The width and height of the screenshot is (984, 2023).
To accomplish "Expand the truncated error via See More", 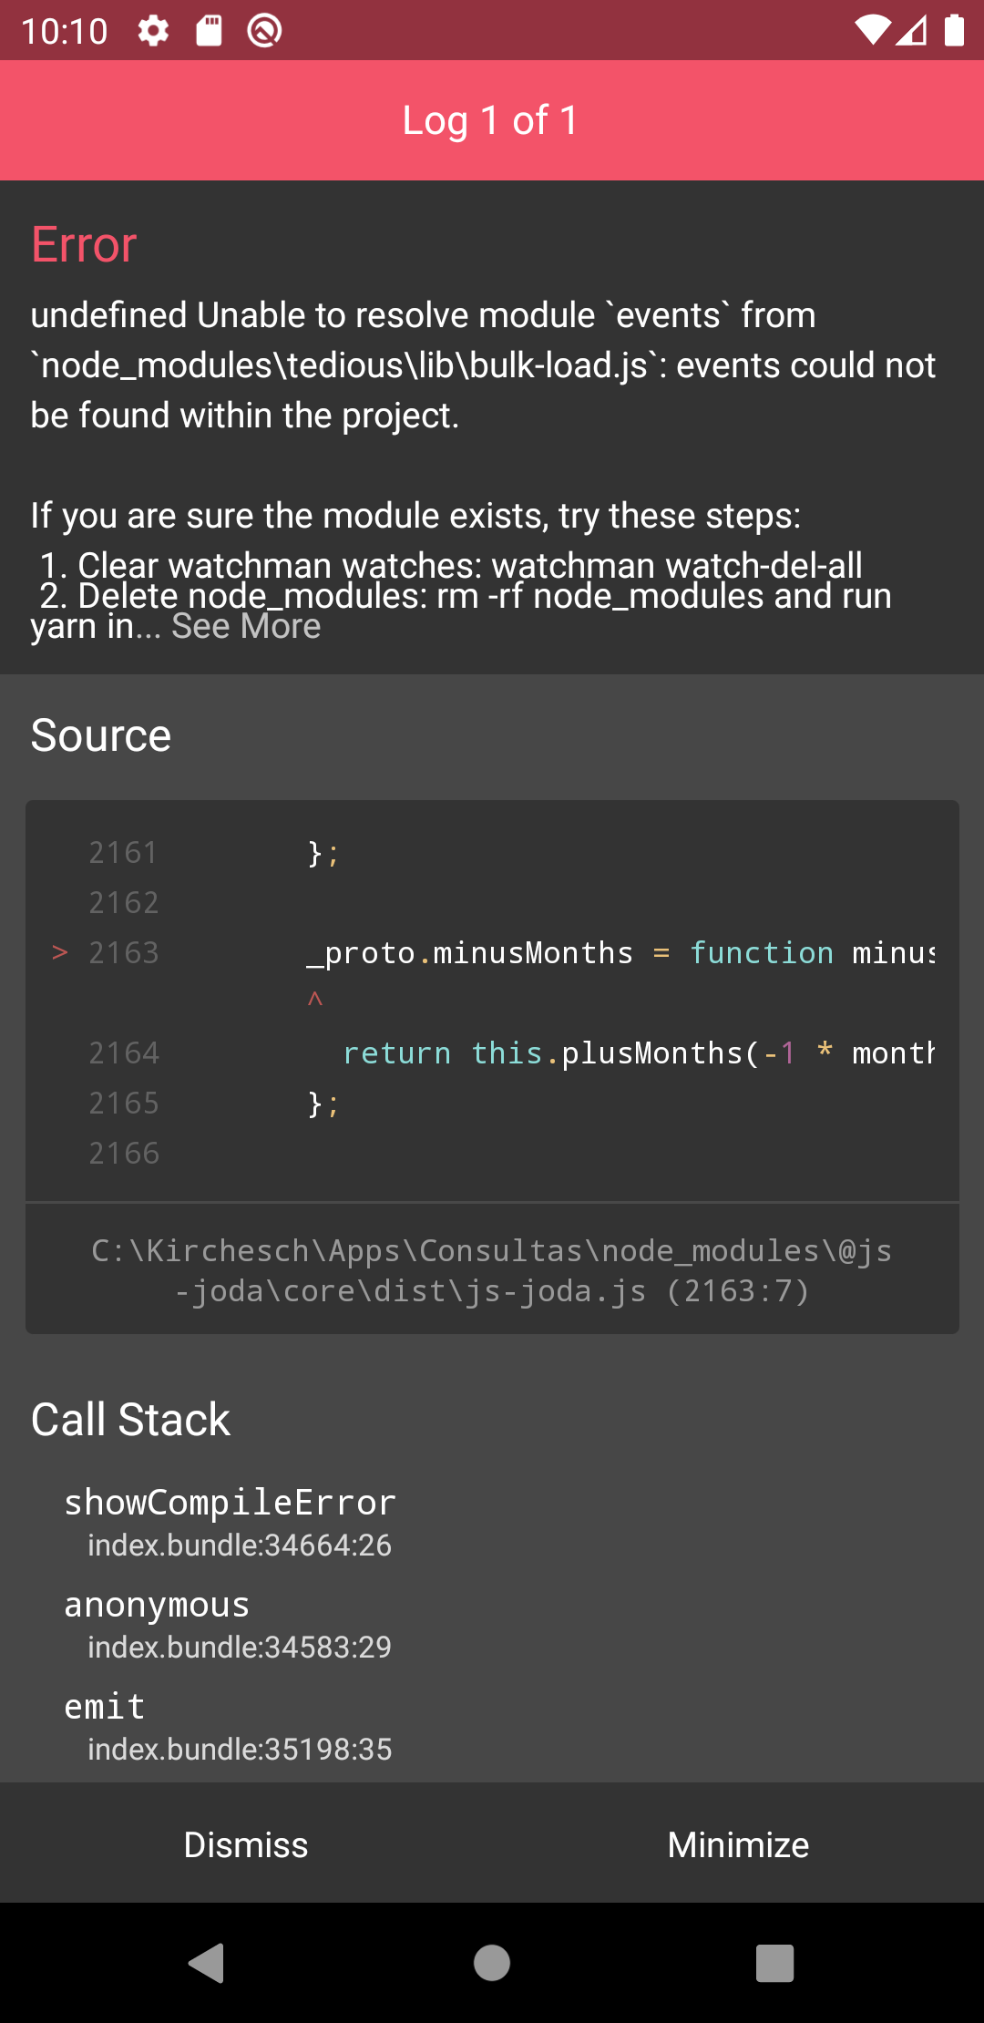I will point(244,626).
